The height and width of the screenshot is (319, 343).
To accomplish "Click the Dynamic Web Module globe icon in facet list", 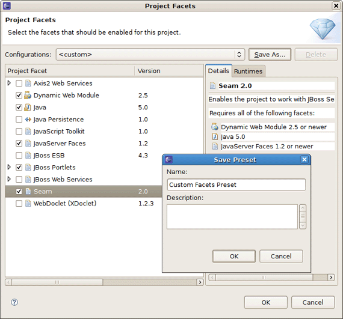I will click(28, 95).
